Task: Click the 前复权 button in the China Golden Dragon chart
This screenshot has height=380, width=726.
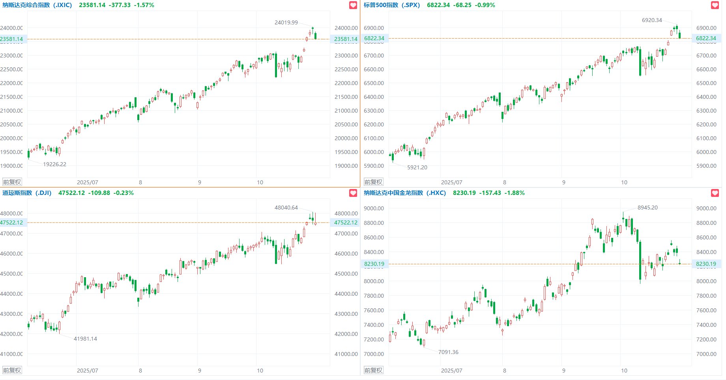Action: pyautogui.click(x=373, y=370)
